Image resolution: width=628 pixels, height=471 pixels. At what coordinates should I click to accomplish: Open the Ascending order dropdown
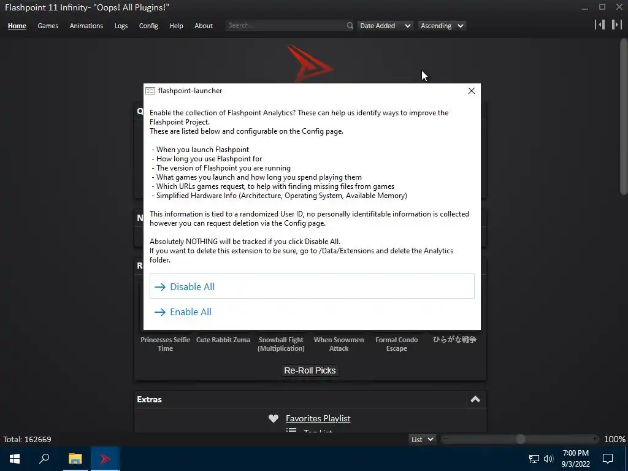[x=442, y=26]
